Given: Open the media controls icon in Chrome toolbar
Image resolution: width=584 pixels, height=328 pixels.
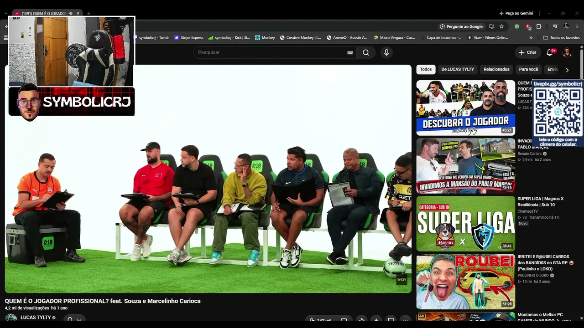Looking at the screenshot, I should click(x=555, y=26).
